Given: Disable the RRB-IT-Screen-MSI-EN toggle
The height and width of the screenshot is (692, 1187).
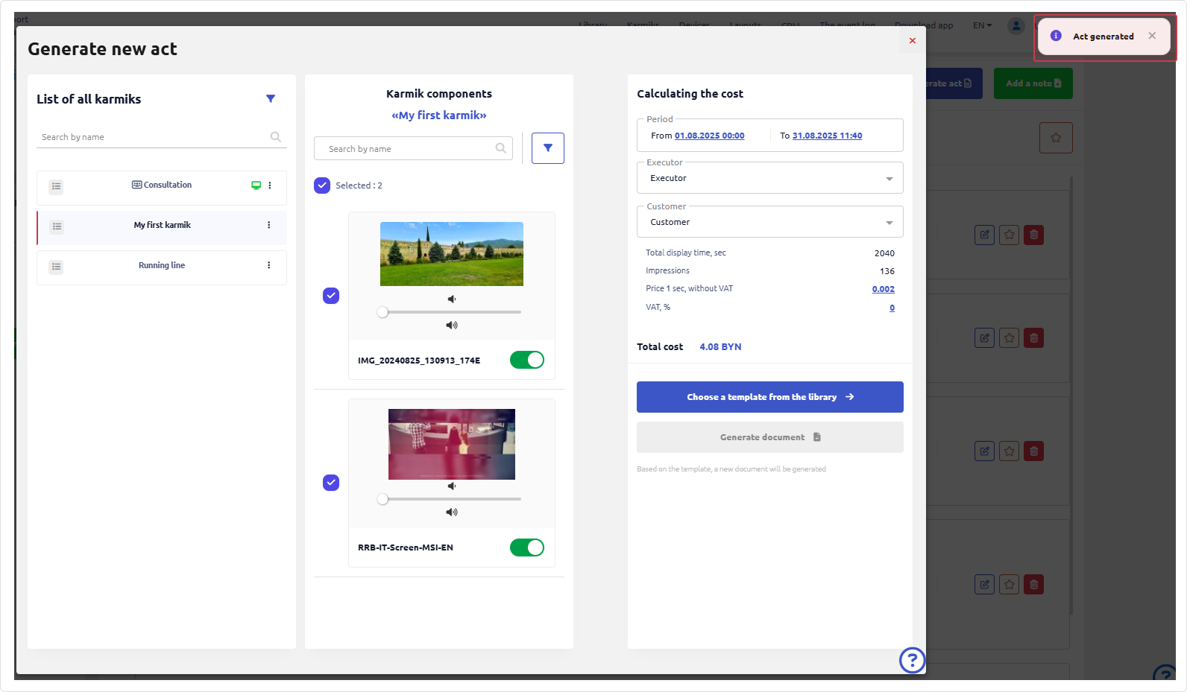Looking at the screenshot, I should [x=526, y=547].
